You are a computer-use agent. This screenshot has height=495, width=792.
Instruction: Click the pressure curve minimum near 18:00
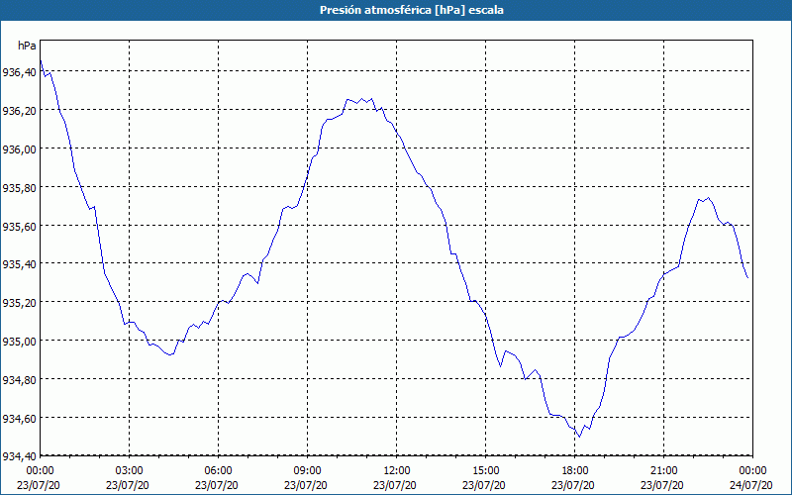pos(579,437)
